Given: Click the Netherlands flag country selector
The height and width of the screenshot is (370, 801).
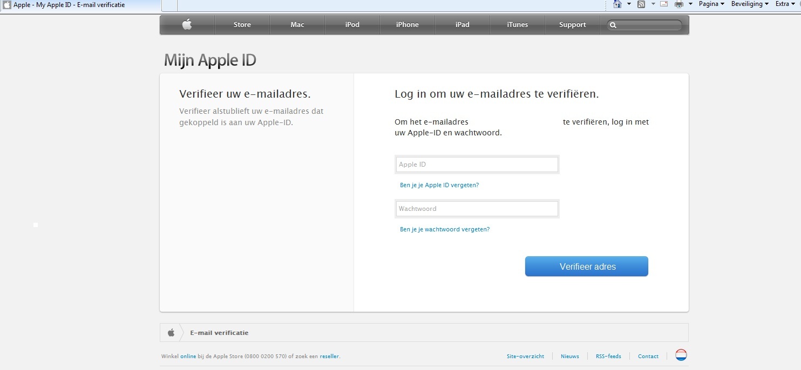Looking at the screenshot, I should click(681, 355).
